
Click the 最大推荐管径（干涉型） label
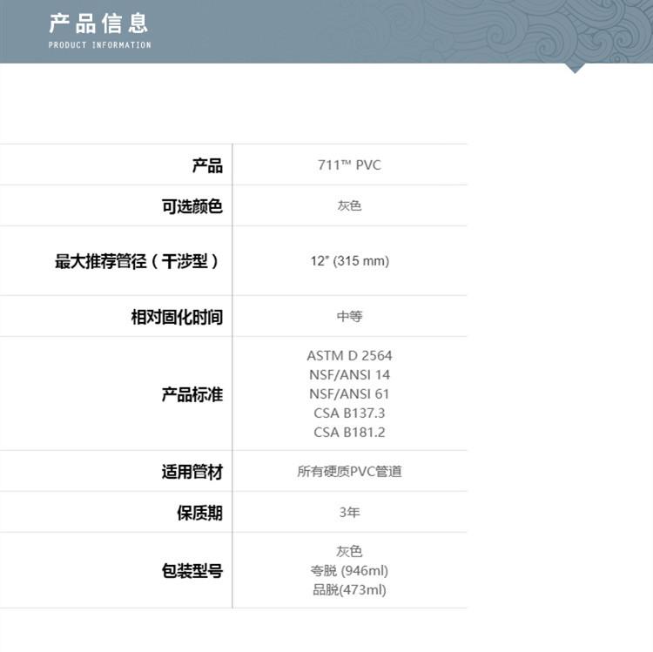click(137, 261)
